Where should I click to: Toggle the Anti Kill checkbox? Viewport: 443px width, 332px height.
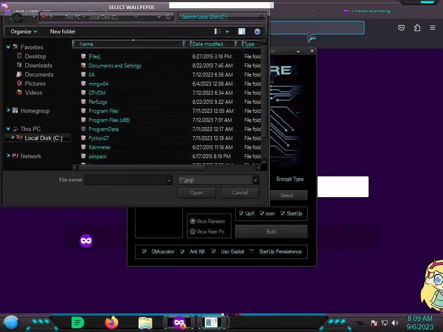click(183, 251)
